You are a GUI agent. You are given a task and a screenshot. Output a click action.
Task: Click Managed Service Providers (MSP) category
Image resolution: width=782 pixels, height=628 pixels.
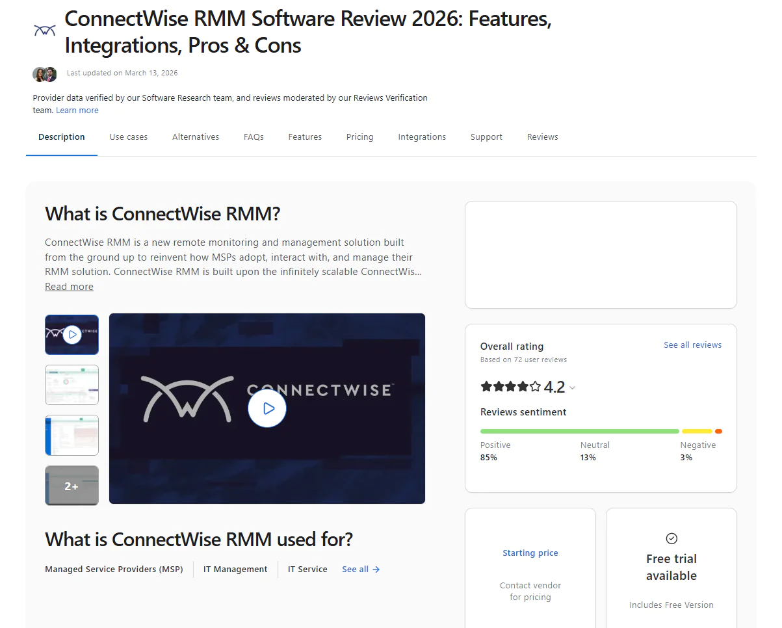pyautogui.click(x=114, y=569)
